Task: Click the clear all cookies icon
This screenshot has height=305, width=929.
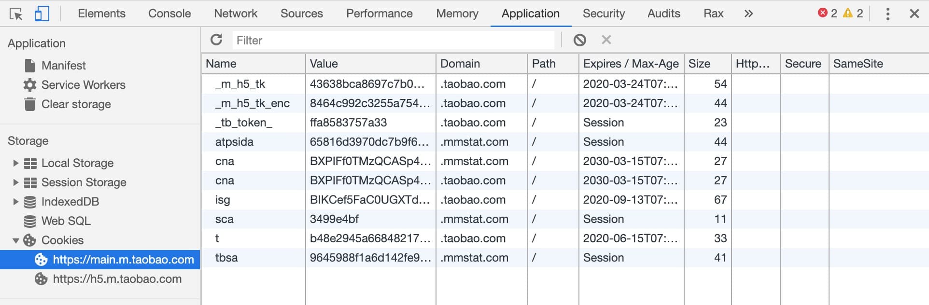Action: pos(580,40)
